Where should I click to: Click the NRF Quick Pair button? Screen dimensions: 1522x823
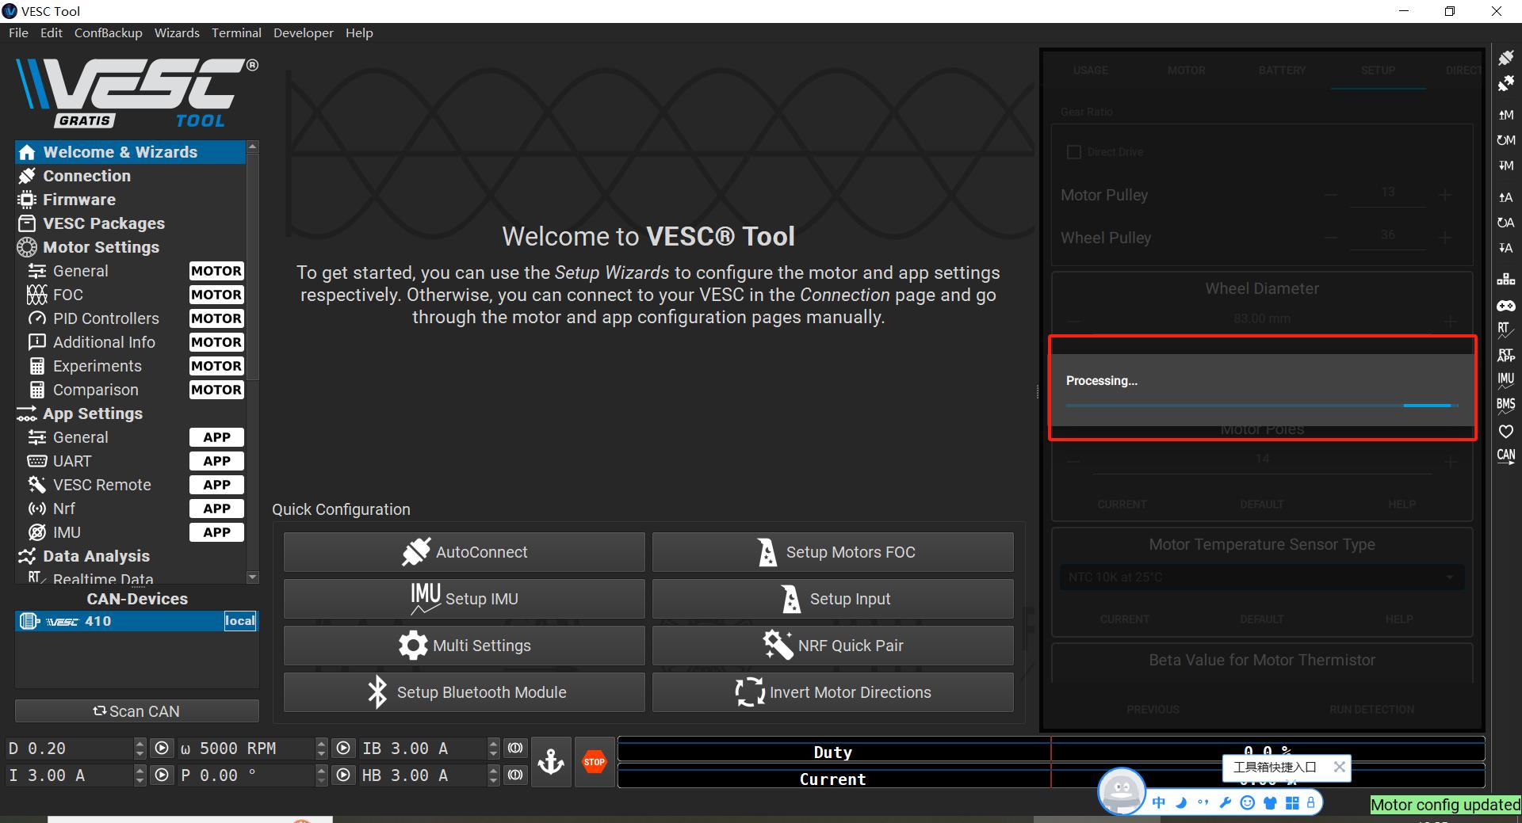pos(833,646)
